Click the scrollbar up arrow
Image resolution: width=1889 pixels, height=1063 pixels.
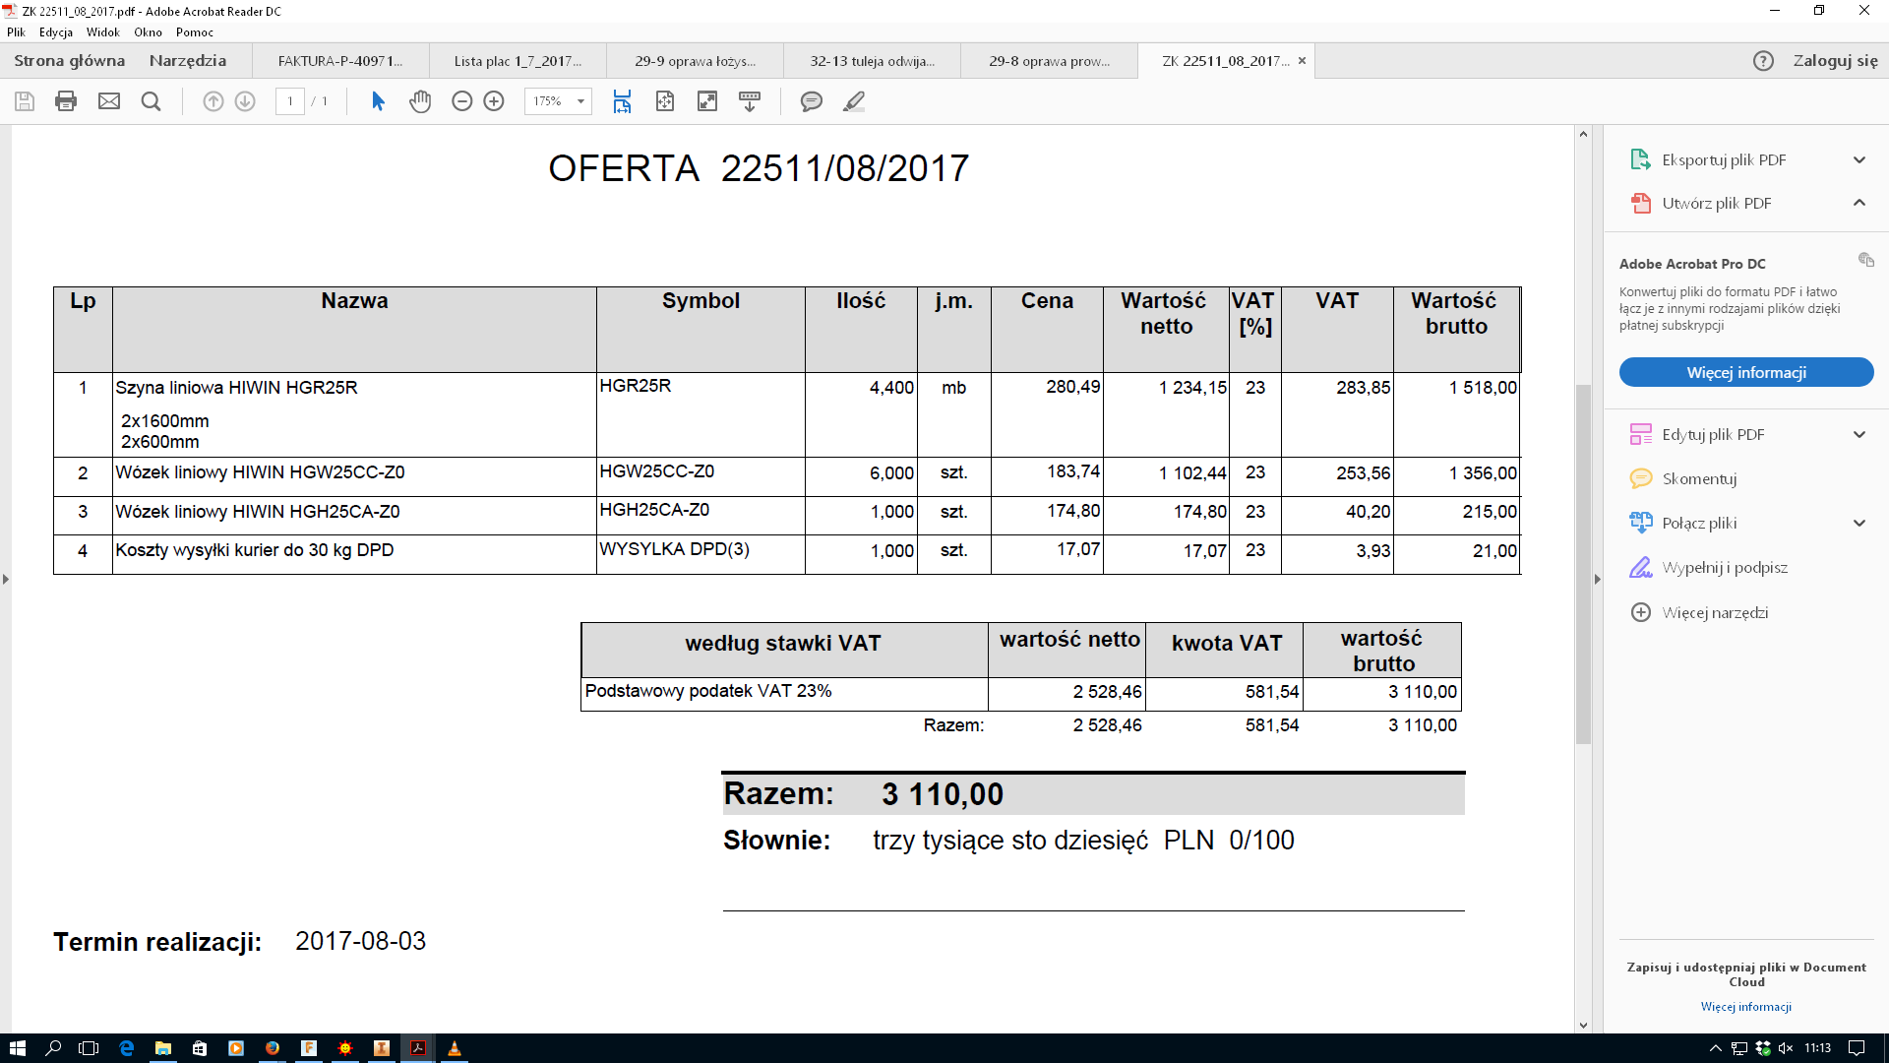pyautogui.click(x=1583, y=134)
